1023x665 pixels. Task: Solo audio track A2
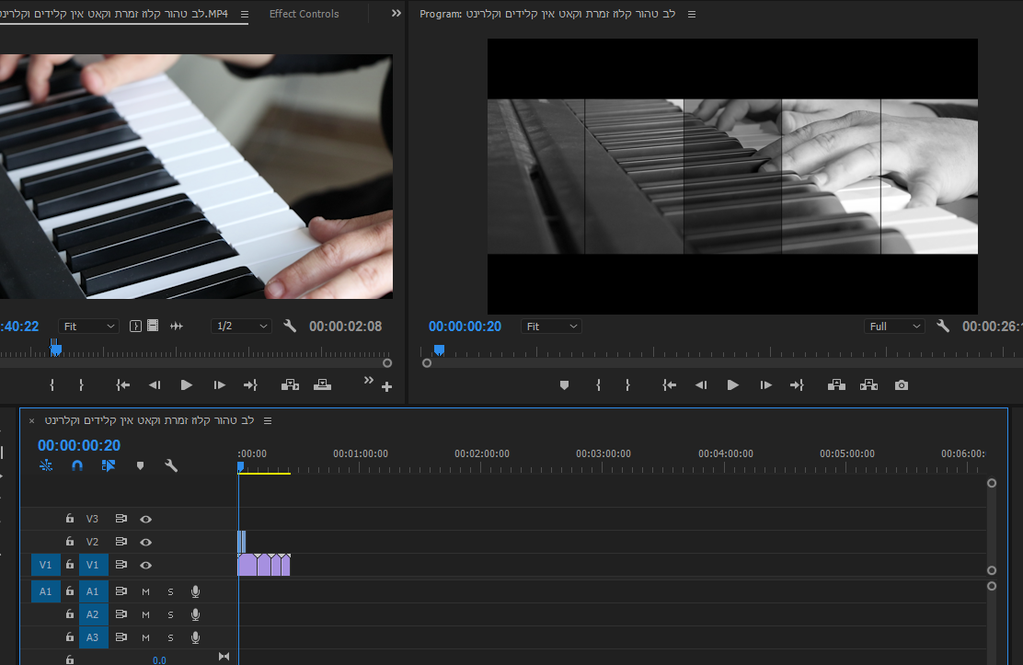click(x=170, y=614)
